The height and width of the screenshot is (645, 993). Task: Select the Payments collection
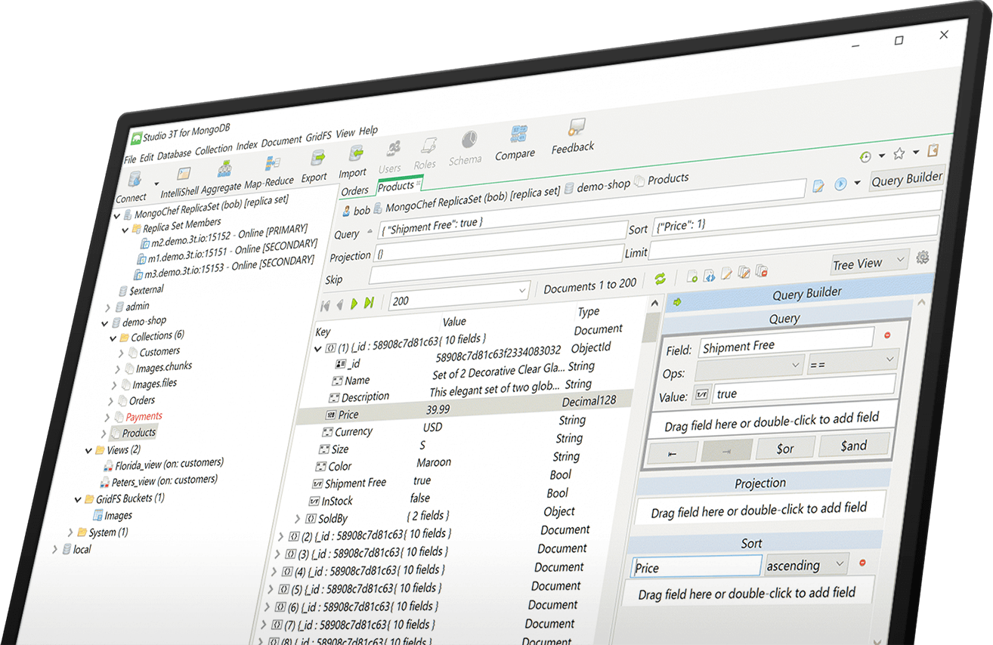pos(144,416)
